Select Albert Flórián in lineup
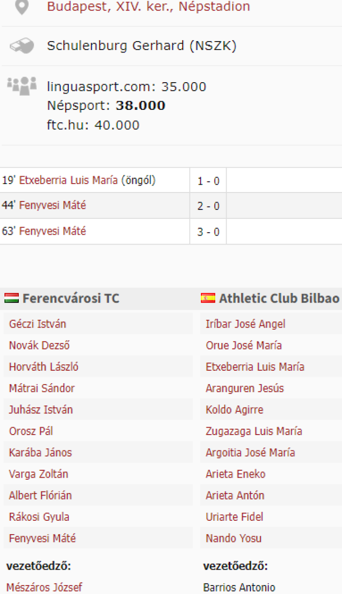The image size is (342, 594). pos(40,495)
